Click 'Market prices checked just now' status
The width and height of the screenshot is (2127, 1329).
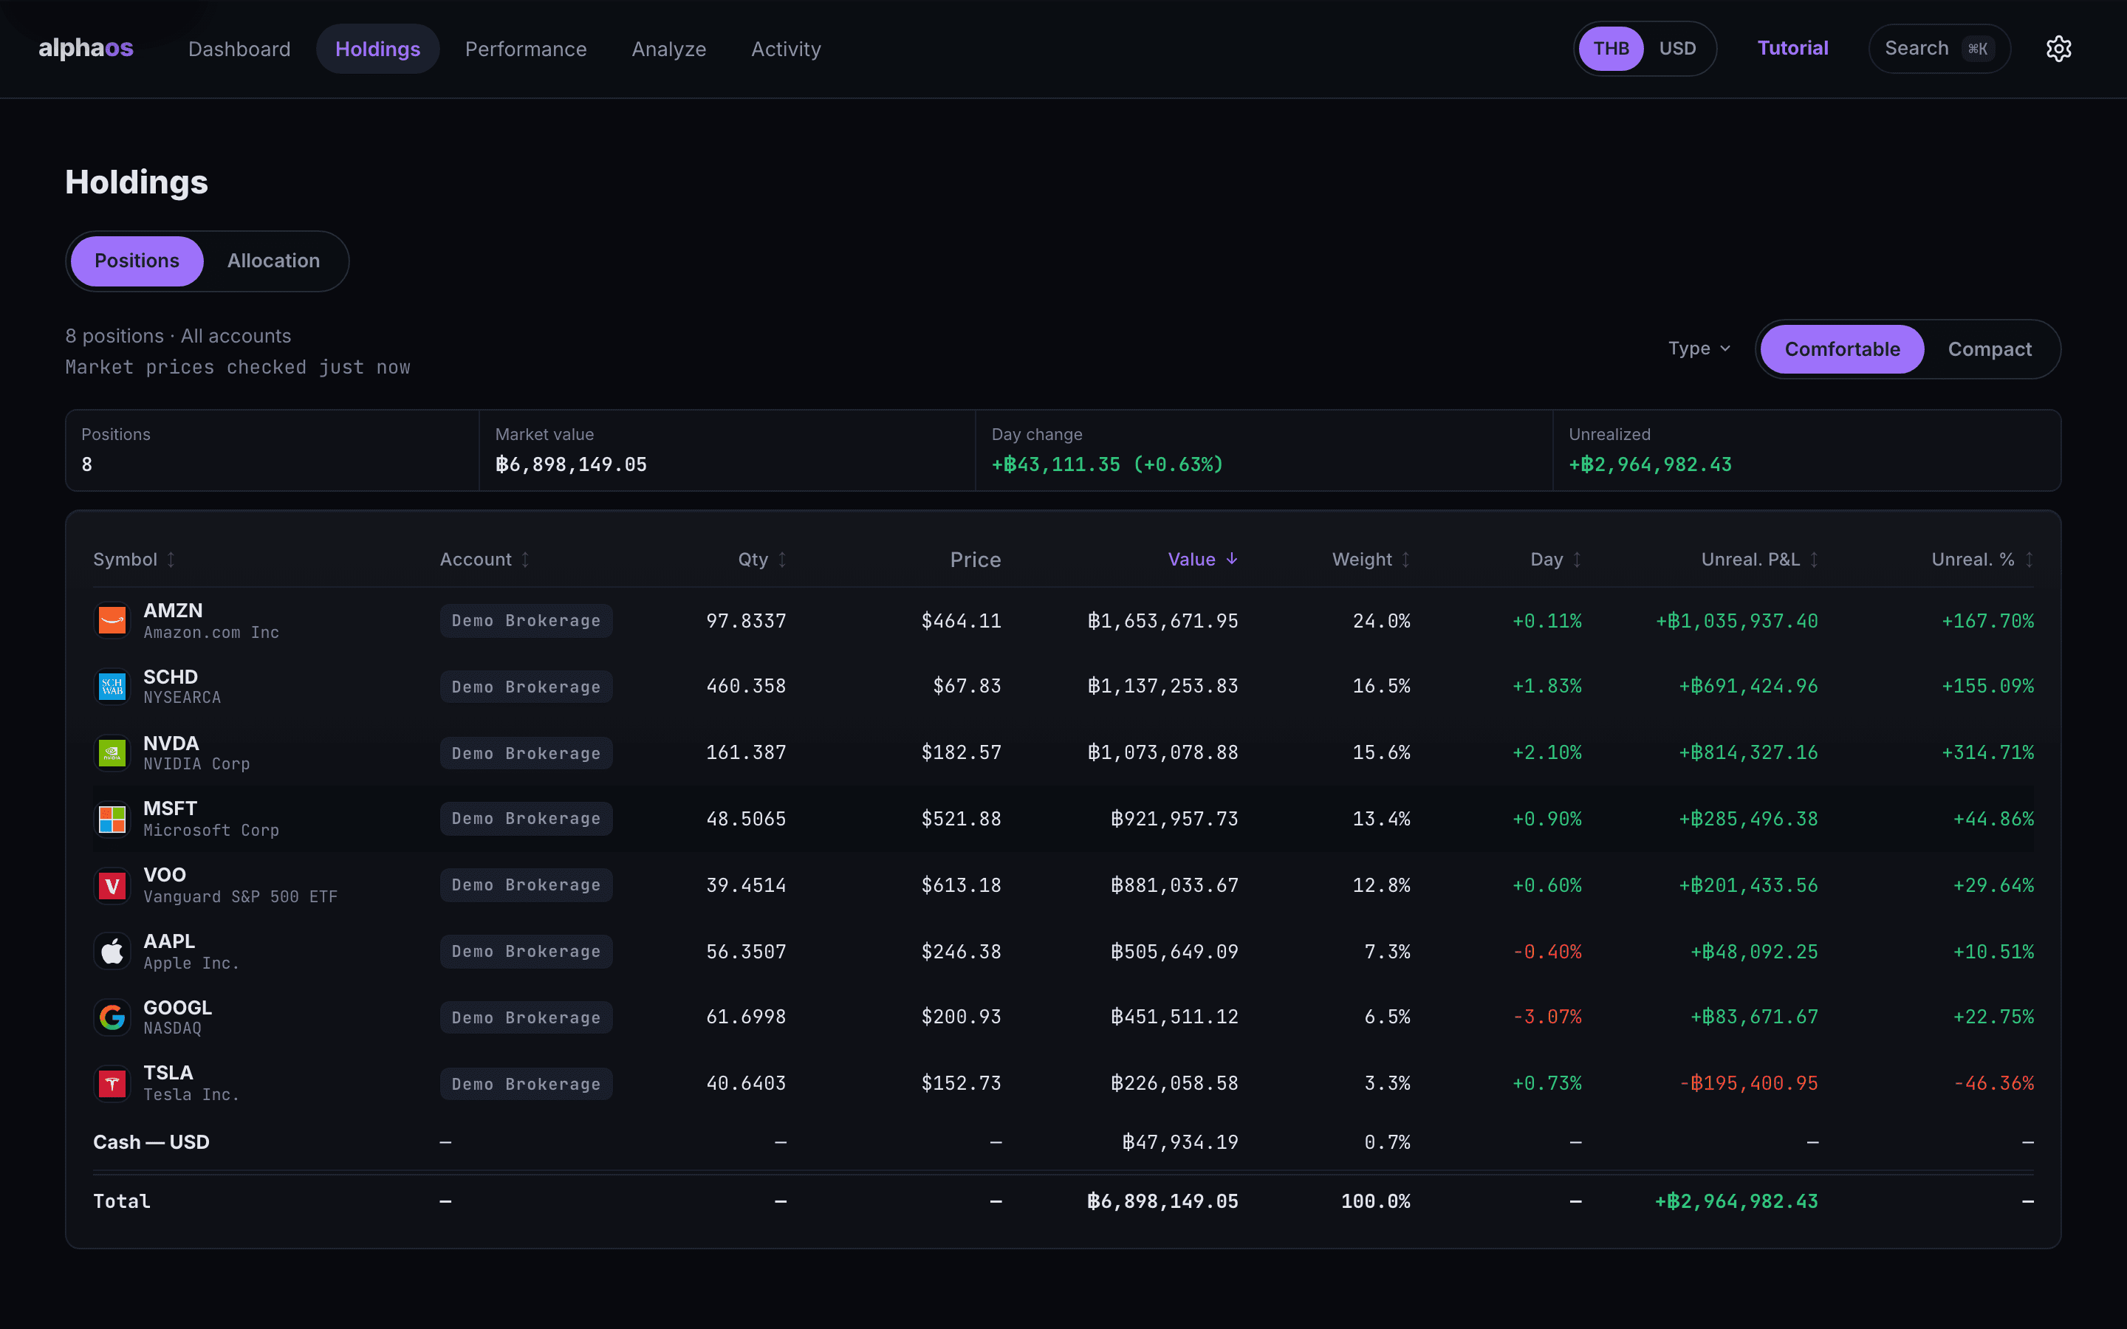click(239, 368)
